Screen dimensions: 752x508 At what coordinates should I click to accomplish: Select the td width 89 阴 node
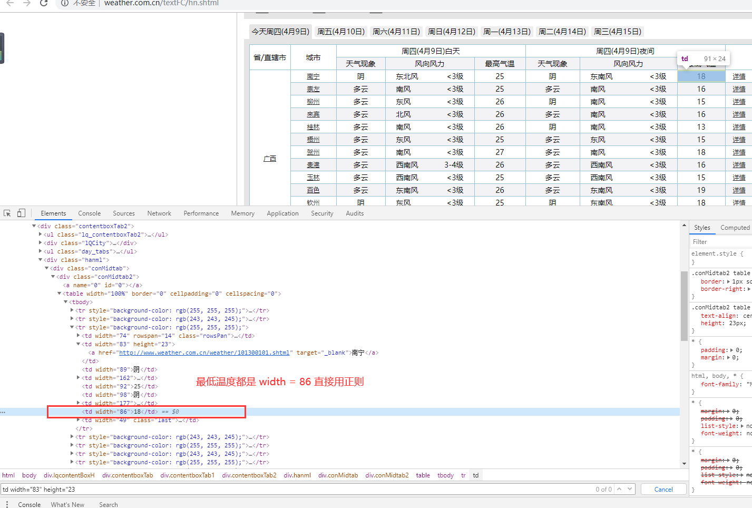click(x=120, y=369)
